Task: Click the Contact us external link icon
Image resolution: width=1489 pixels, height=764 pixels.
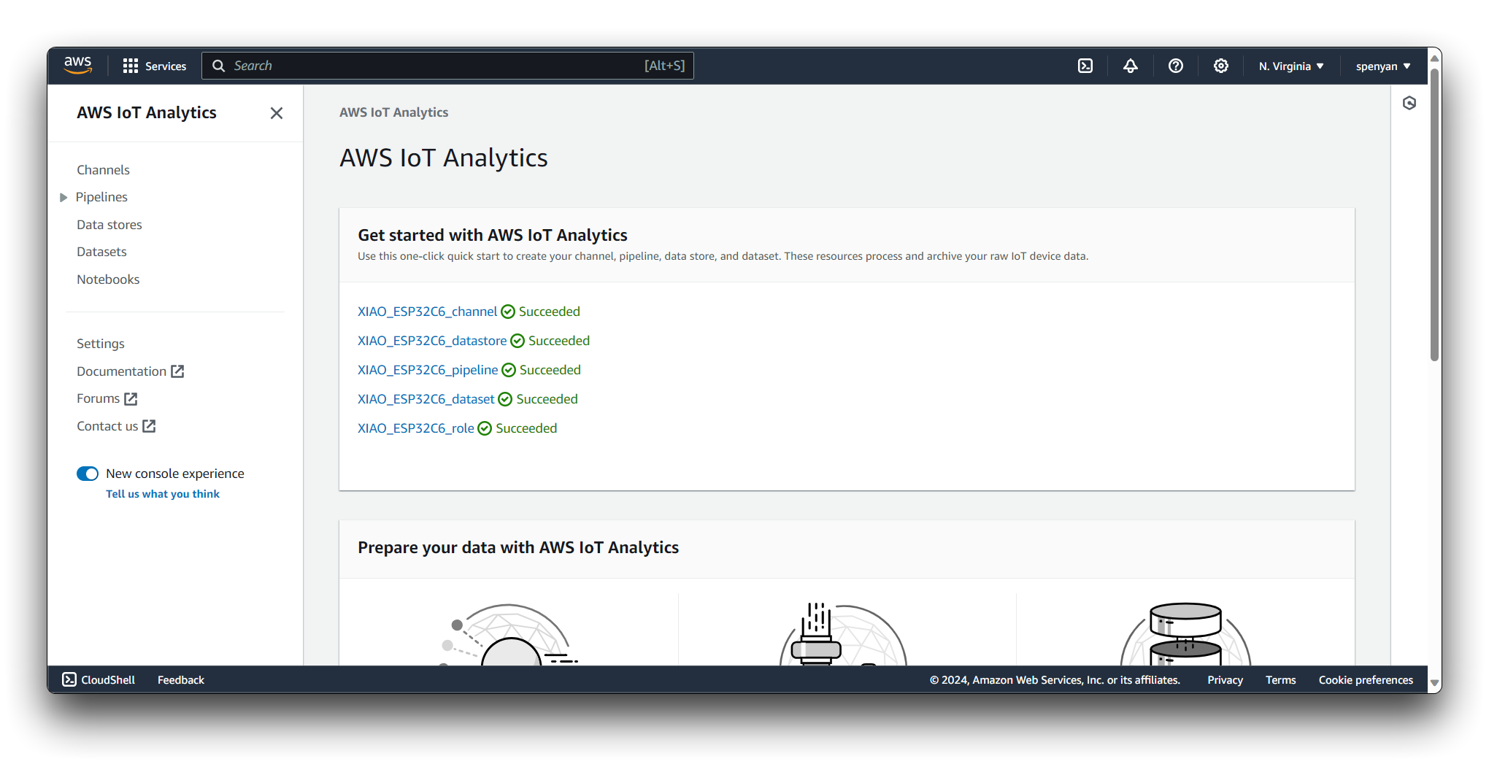Action: (149, 426)
